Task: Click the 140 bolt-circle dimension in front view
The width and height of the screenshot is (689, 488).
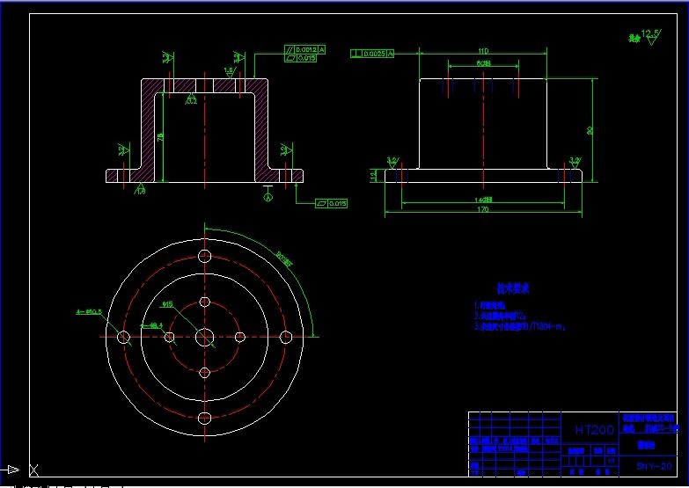Action: pos(483,200)
